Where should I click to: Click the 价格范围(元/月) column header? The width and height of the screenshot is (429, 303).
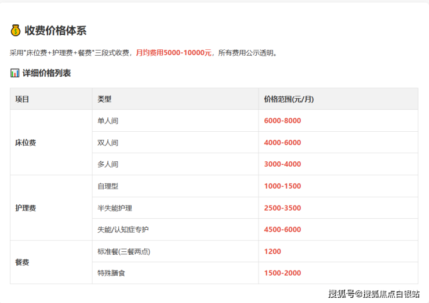[x=289, y=99]
